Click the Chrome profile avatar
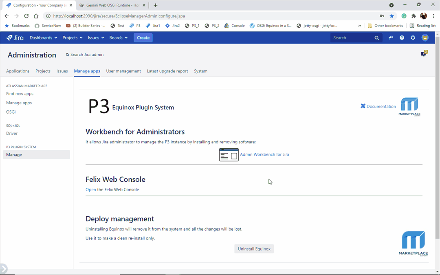The image size is (440, 275). click(x=423, y=16)
